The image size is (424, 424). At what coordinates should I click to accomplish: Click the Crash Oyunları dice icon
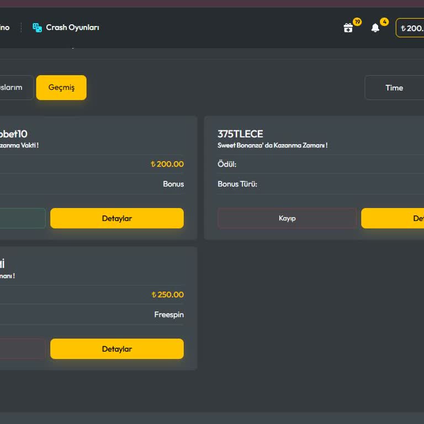(x=37, y=28)
